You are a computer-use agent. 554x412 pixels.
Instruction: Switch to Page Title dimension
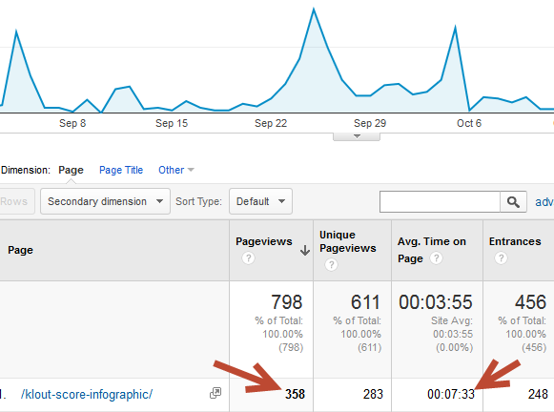tap(121, 170)
